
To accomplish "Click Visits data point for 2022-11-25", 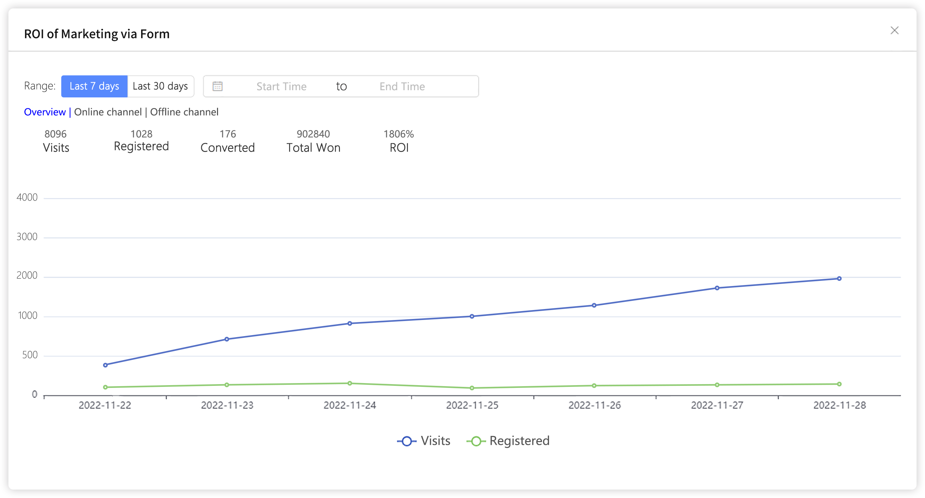I will pyautogui.click(x=472, y=317).
